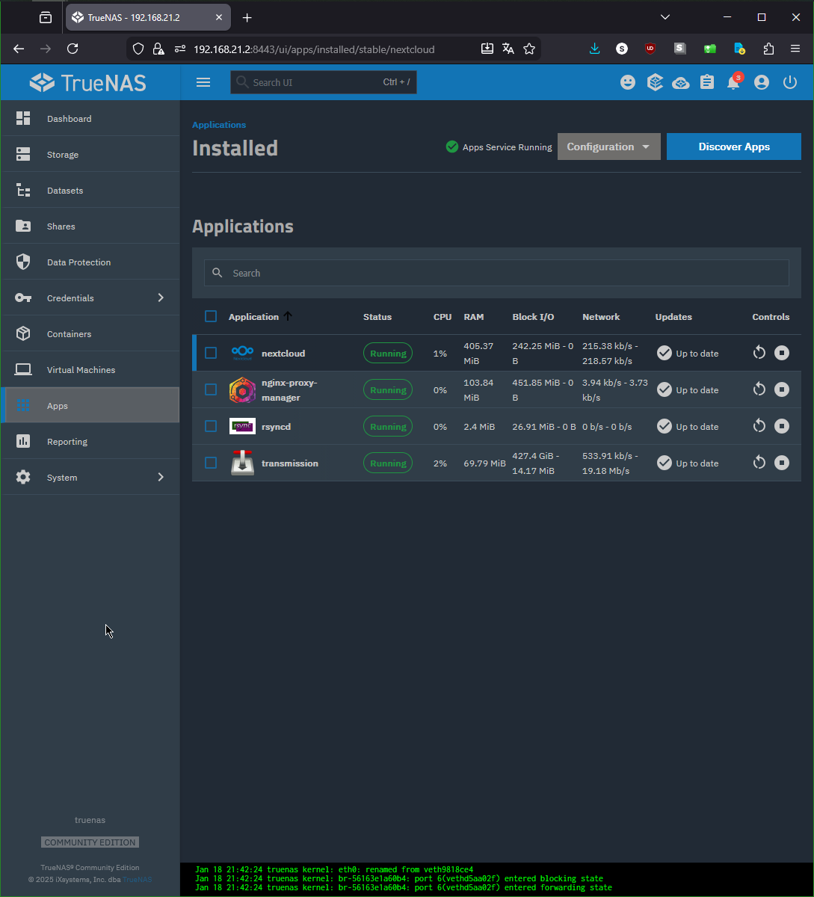Click the Applications breadcrumb link
This screenshot has width=814, height=897.
tap(219, 125)
